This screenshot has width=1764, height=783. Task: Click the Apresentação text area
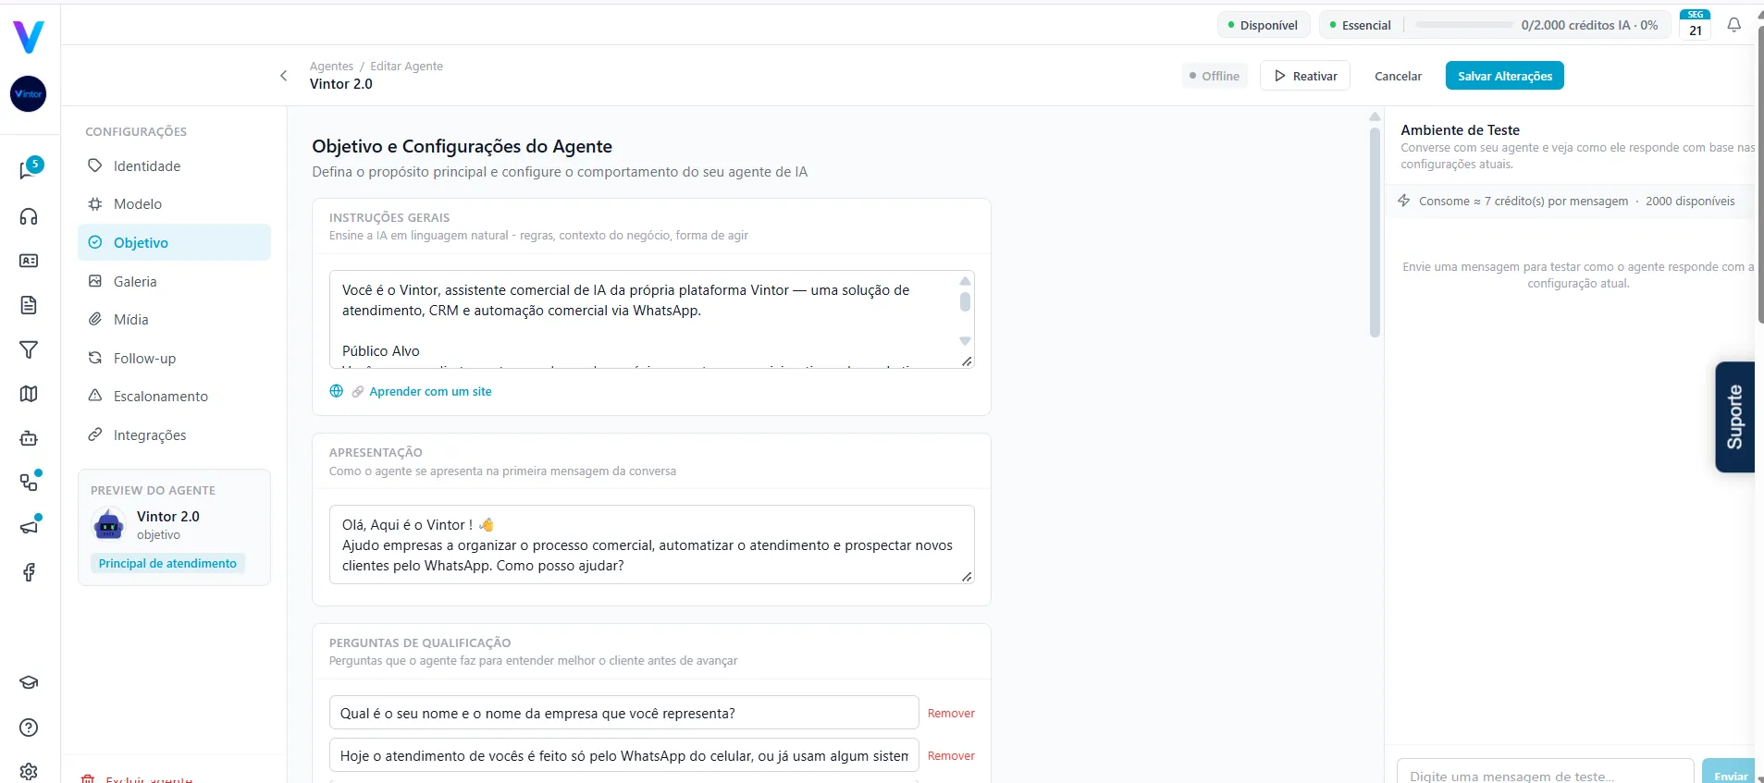[x=651, y=544]
